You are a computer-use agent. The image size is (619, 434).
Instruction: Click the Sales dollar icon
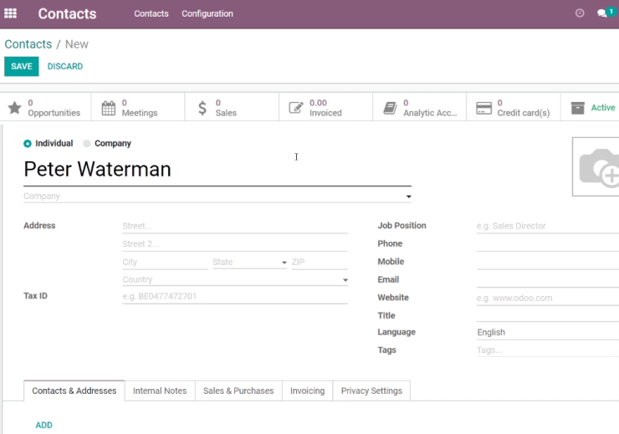[202, 108]
